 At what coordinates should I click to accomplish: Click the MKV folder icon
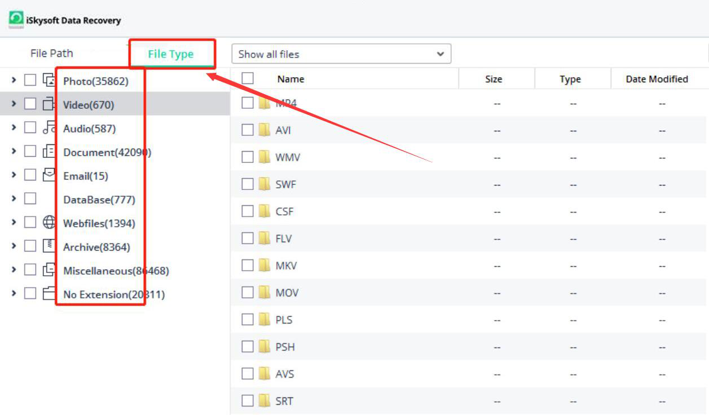click(x=265, y=266)
